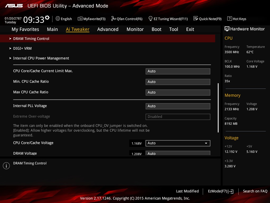270x203 pixels.
Task: Open CPU Core/Cache Current Limit Max. field
Action: click(x=178, y=71)
